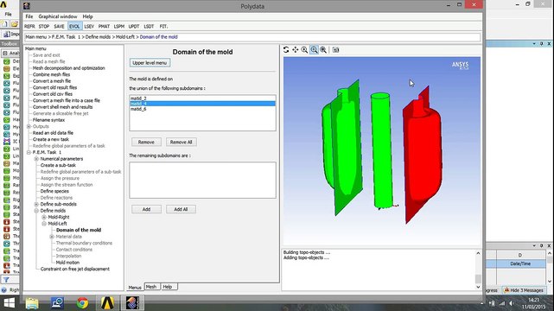Click inside the empty remaining subdomains list
554x311 pixels.
202,180
